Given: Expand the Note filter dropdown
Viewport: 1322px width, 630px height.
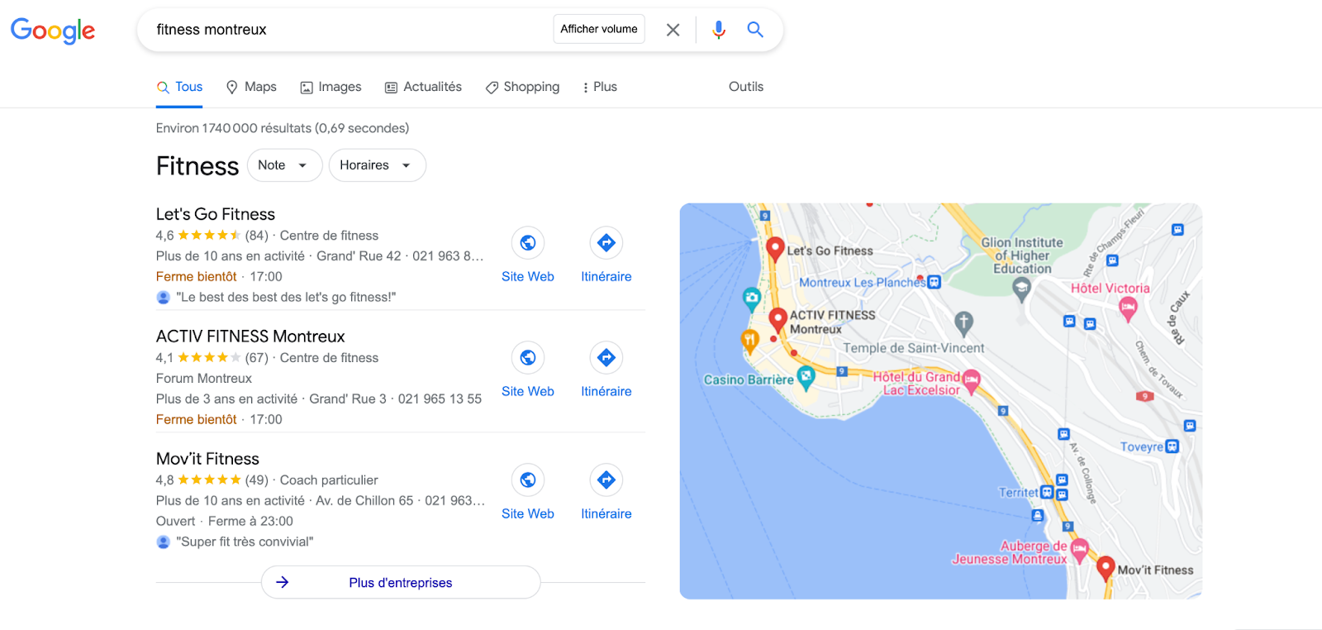Looking at the screenshot, I should 284,165.
